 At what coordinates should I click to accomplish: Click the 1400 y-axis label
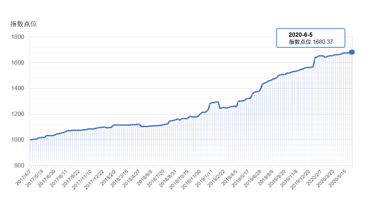coord(18,88)
